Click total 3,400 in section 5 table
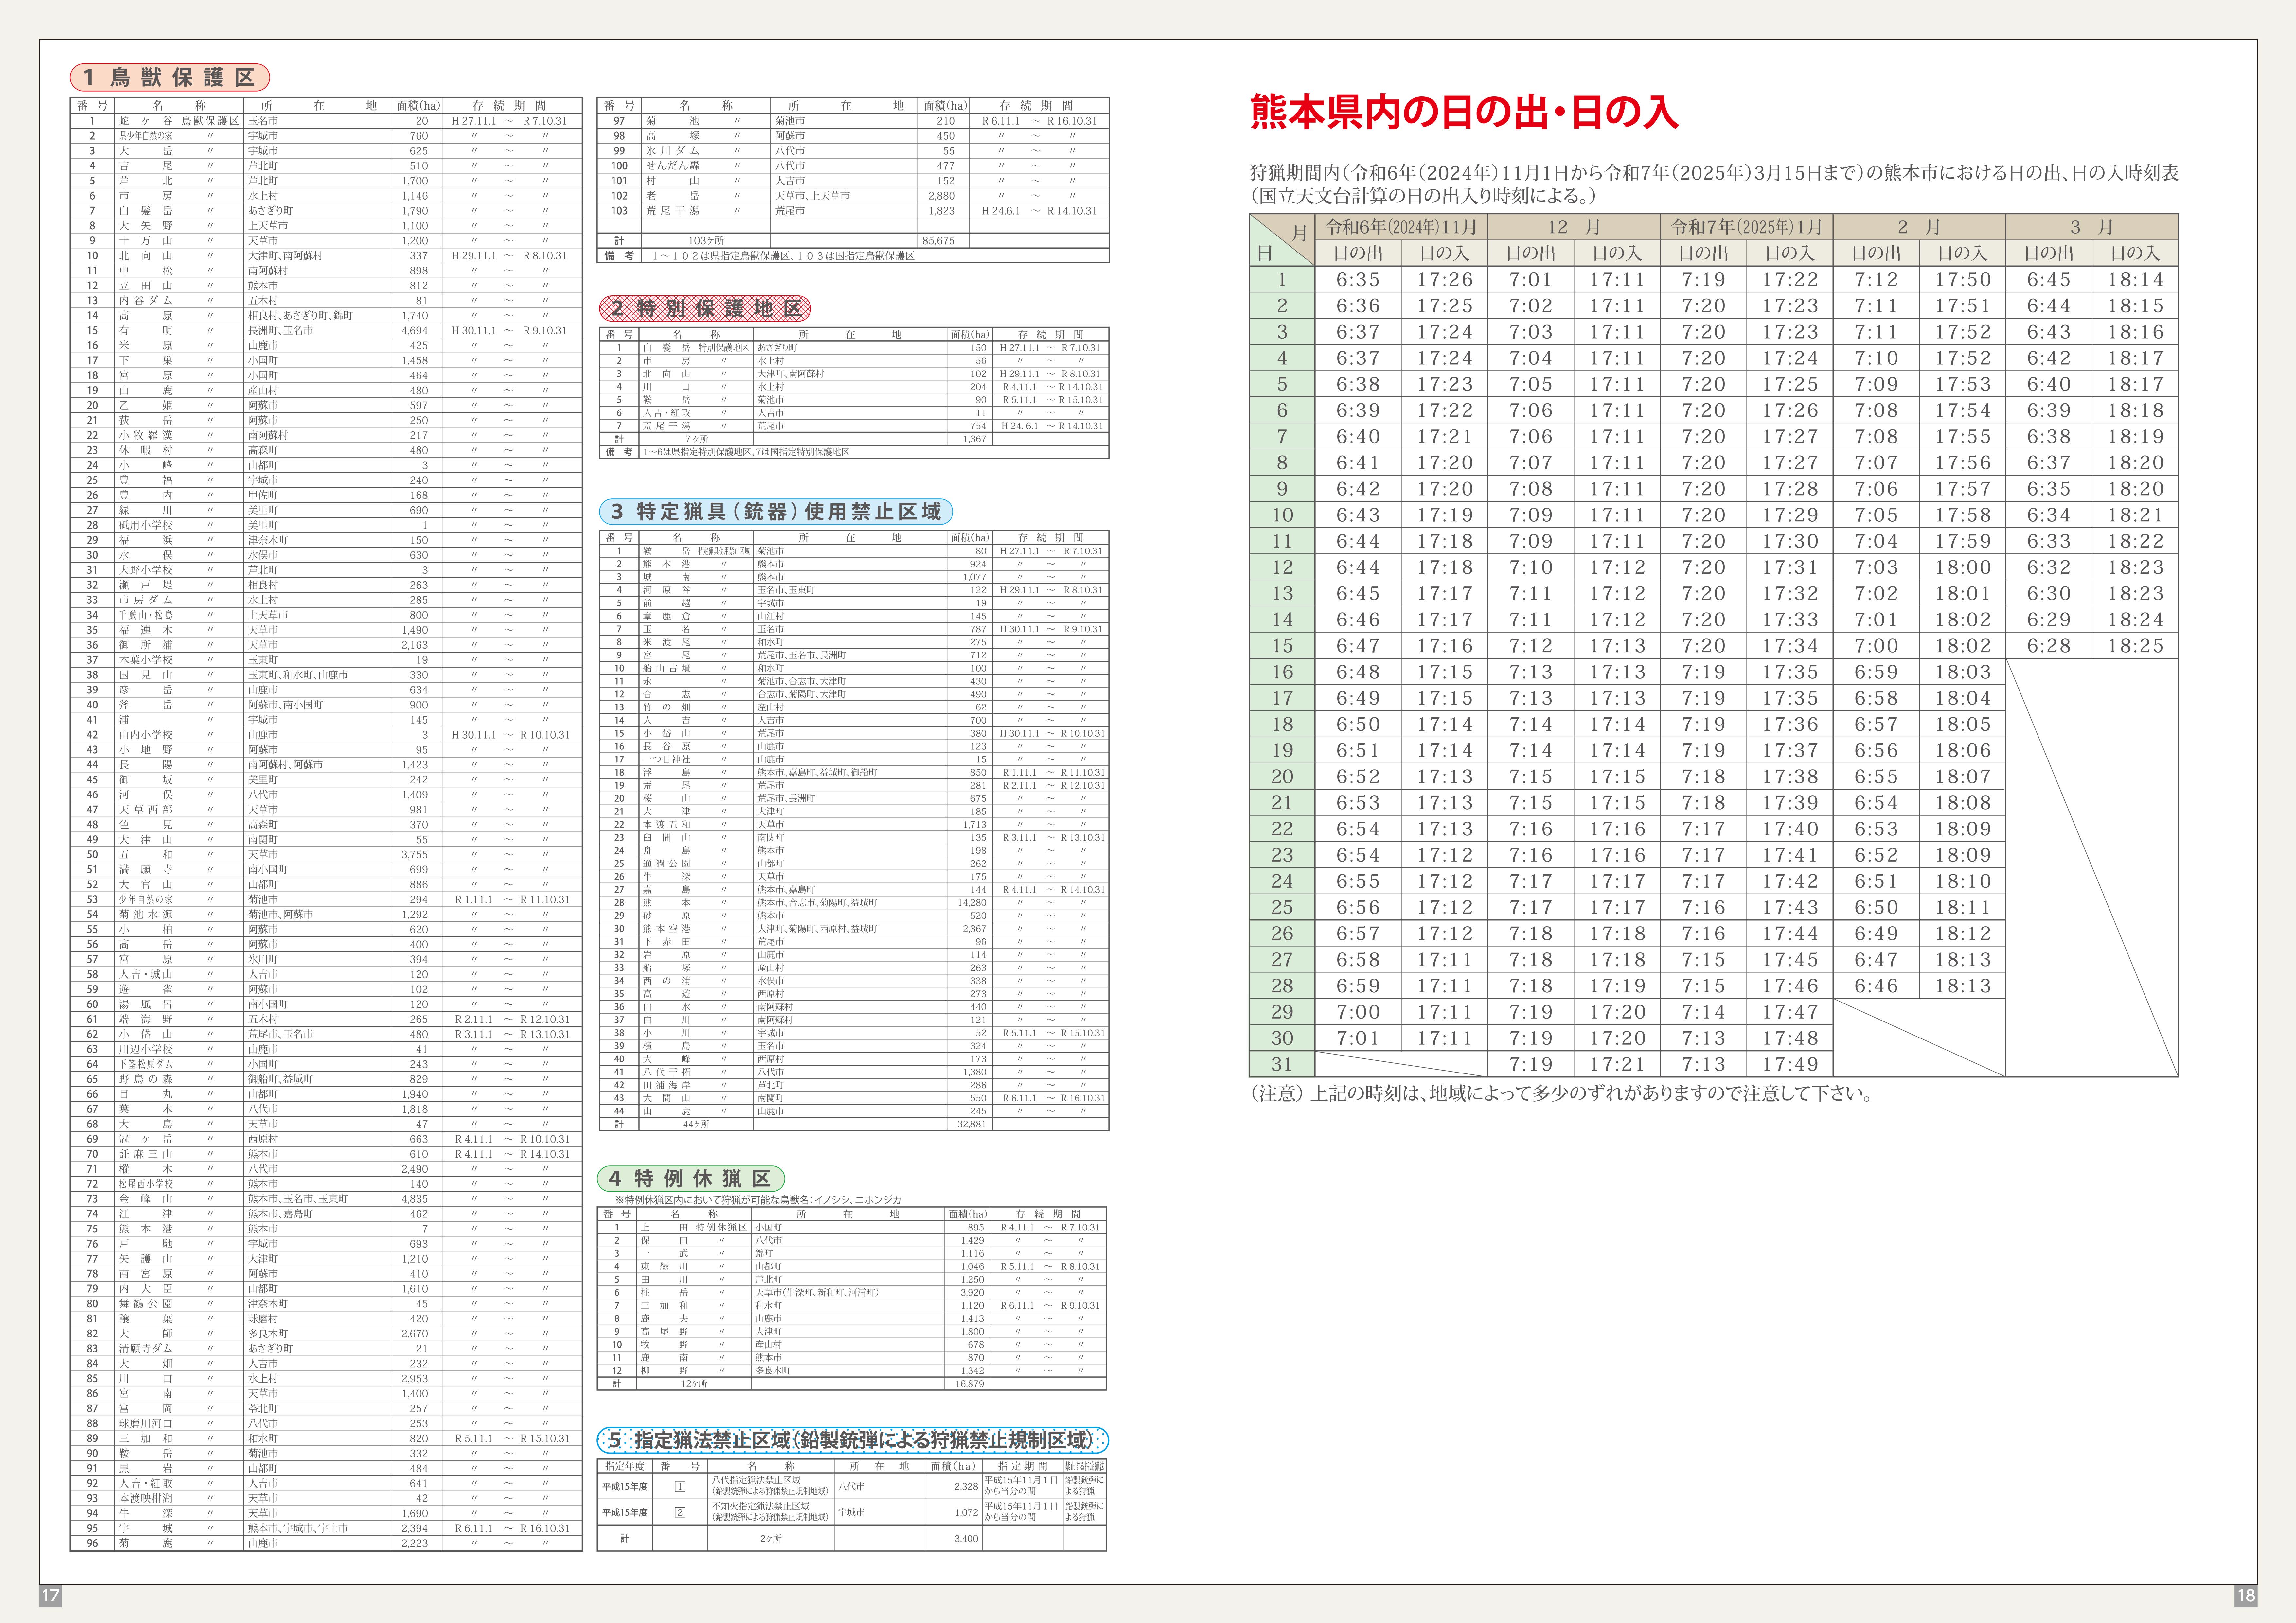The image size is (2296, 1623). click(966, 1539)
